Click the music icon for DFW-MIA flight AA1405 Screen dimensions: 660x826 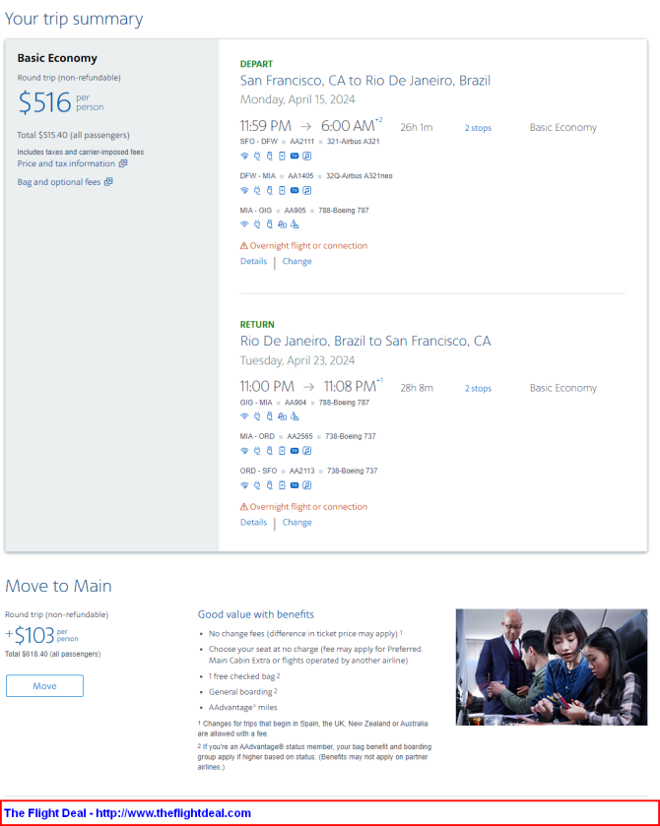point(306,190)
